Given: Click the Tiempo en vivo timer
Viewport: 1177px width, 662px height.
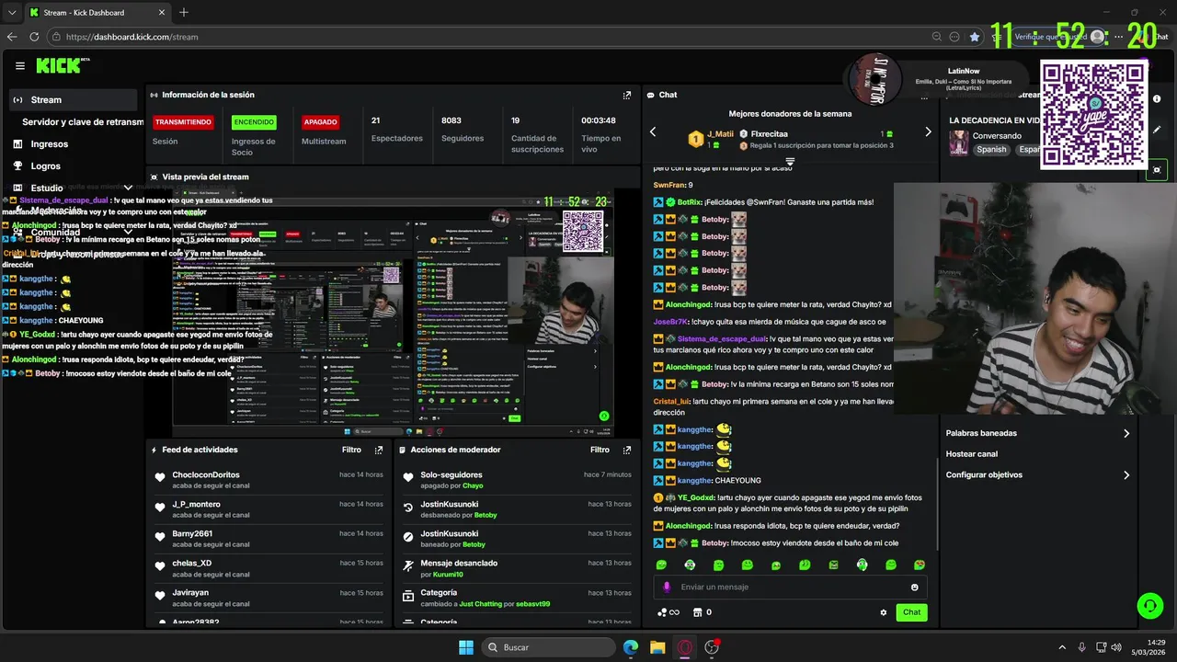Looking at the screenshot, I should pyautogui.click(x=599, y=120).
